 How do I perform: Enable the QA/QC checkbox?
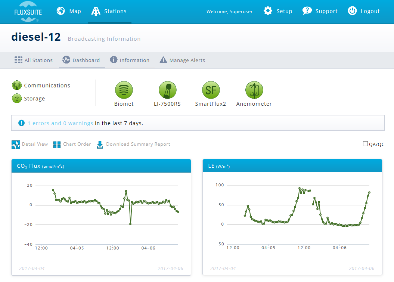tap(365, 144)
